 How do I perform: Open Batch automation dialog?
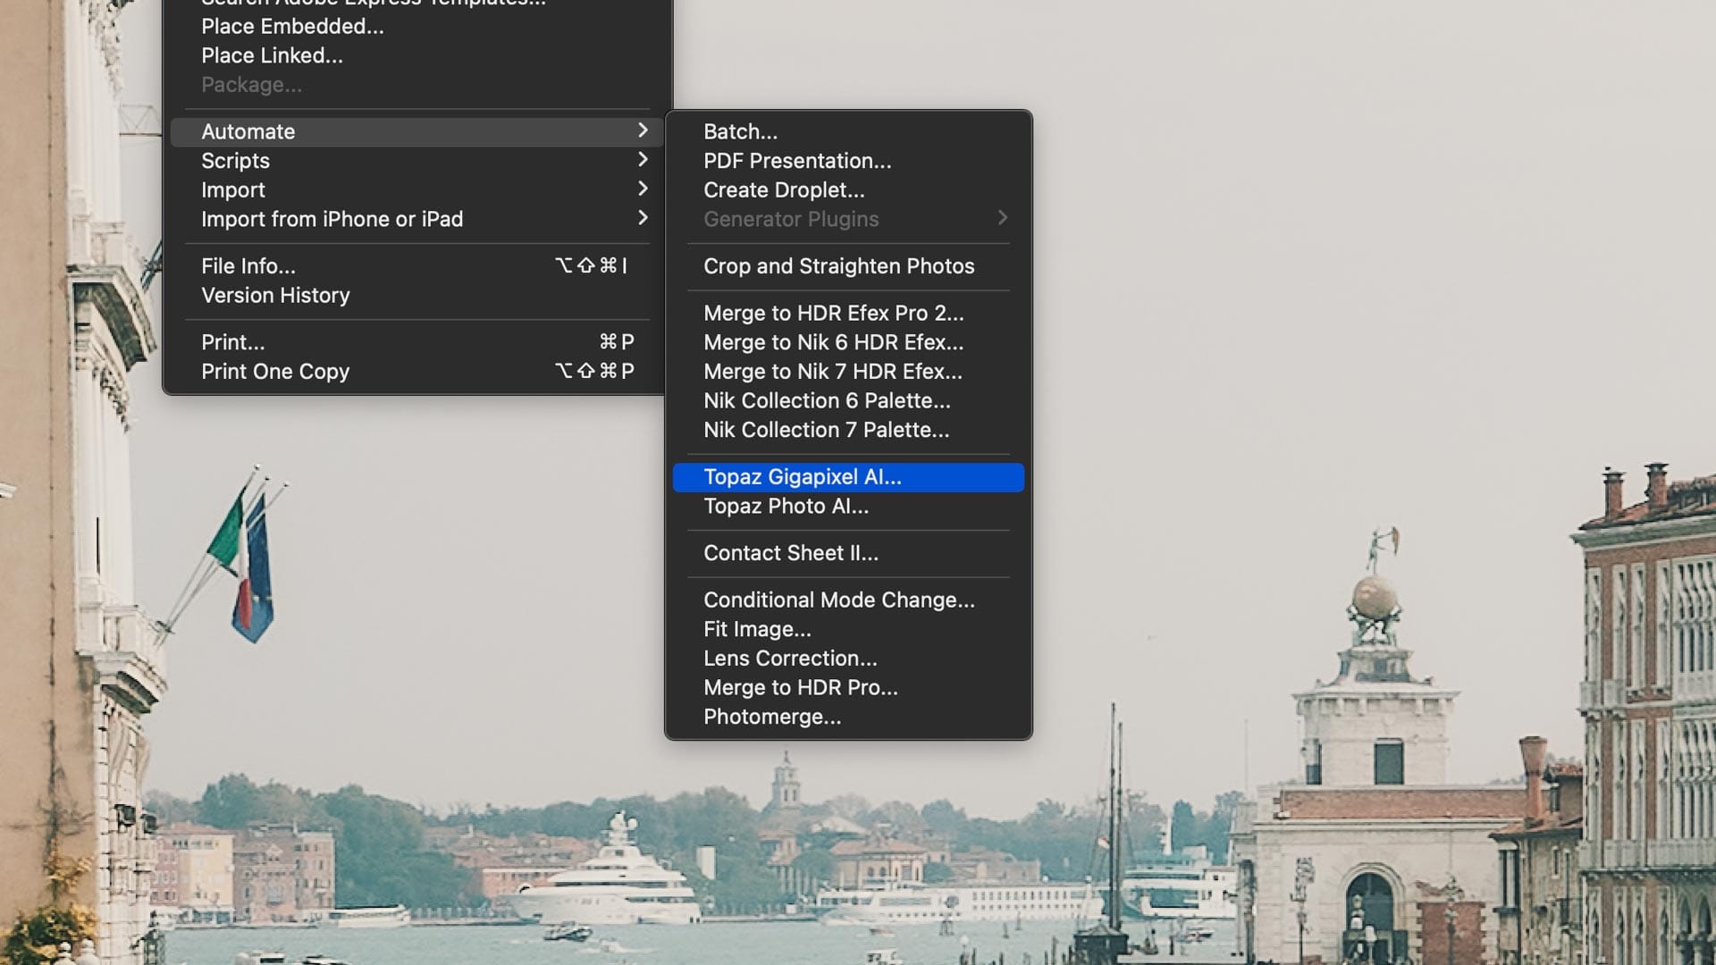(x=740, y=131)
